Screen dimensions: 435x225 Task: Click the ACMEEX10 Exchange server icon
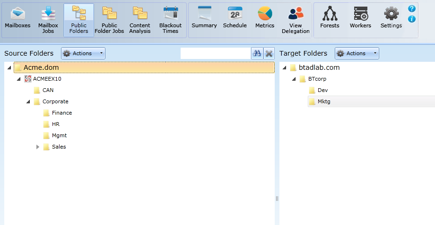28,79
